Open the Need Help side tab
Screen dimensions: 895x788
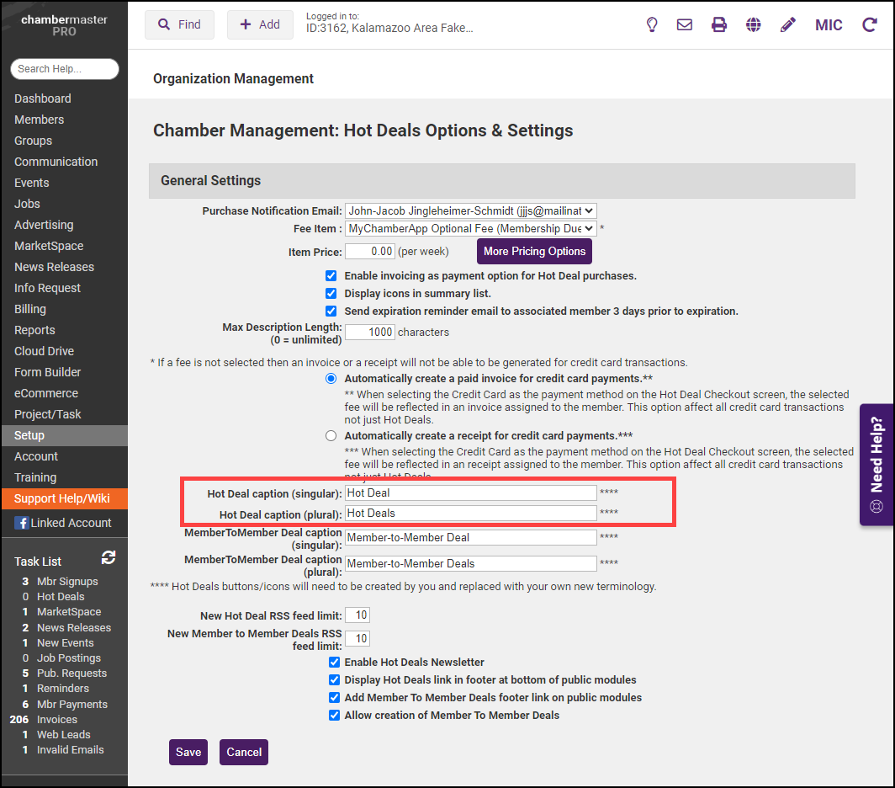pos(876,465)
